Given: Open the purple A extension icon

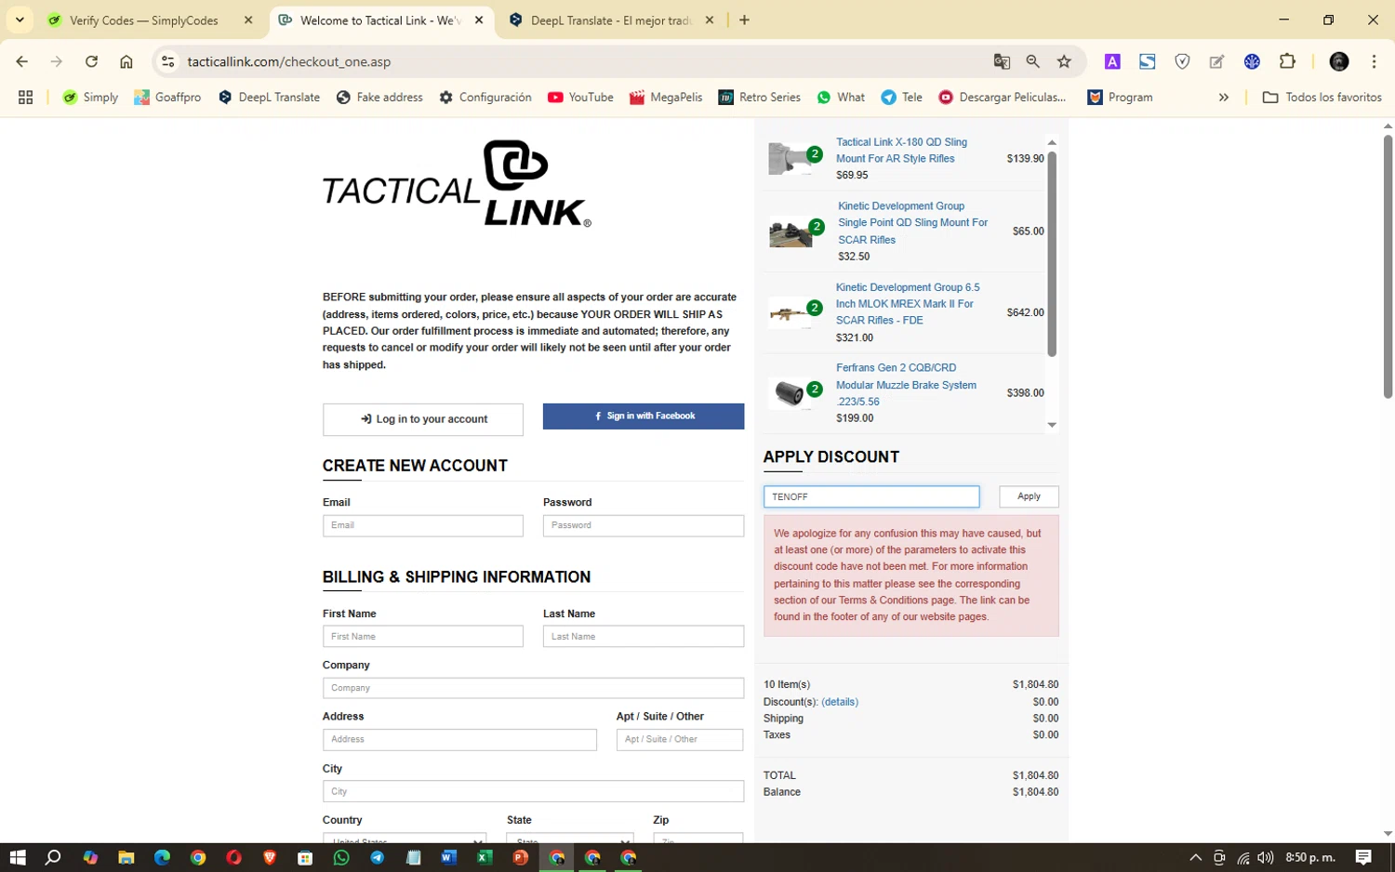Looking at the screenshot, I should 1112,61.
